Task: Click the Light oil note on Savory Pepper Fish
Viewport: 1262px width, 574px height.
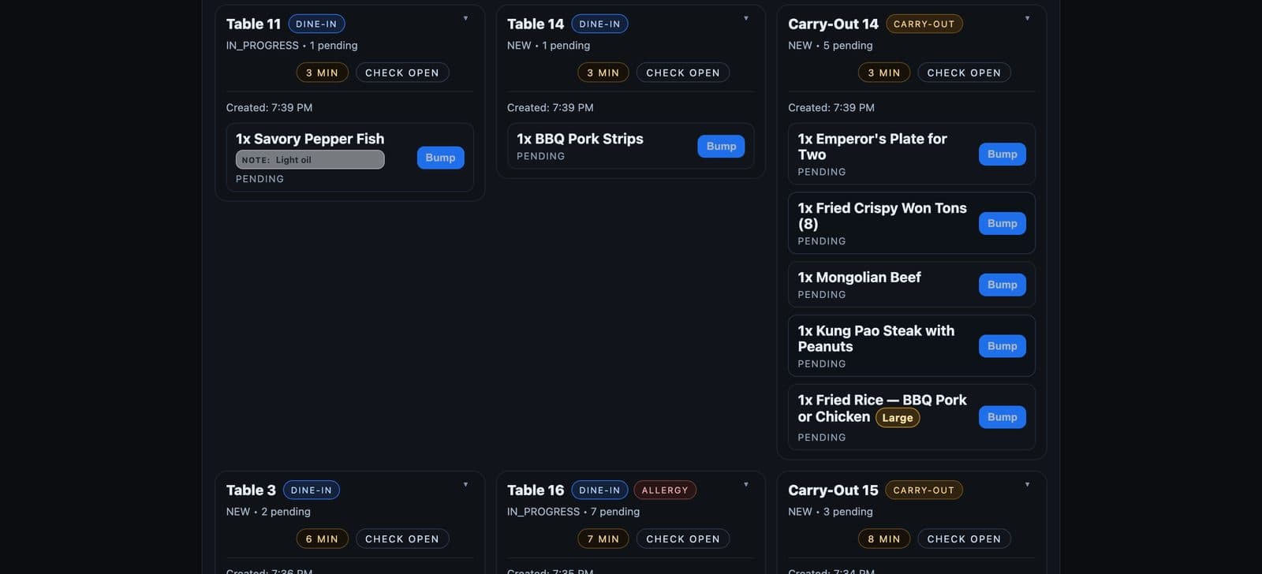Action: pyautogui.click(x=310, y=159)
